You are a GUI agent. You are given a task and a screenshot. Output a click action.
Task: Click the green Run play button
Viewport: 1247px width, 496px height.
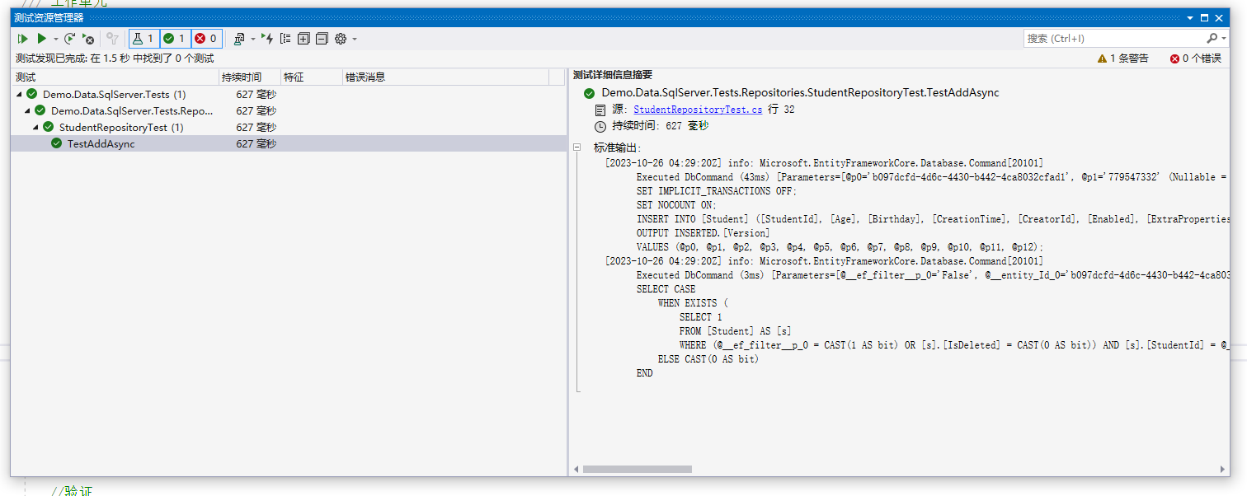click(x=41, y=39)
